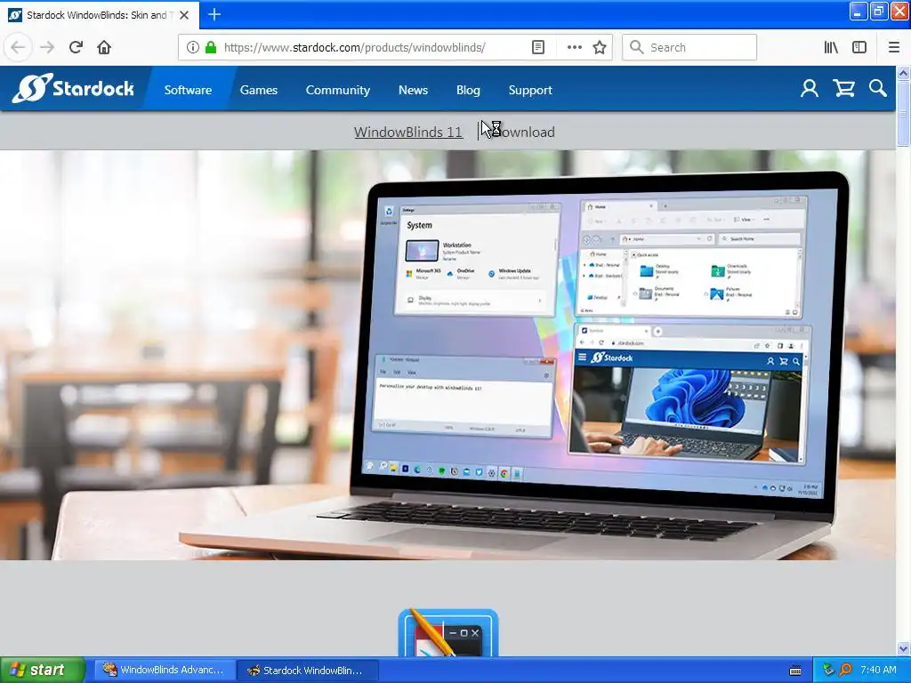Select the Stardock WindowBlinds browser tab
Viewport: 911px width, 683px height.
tap(99, 15)
